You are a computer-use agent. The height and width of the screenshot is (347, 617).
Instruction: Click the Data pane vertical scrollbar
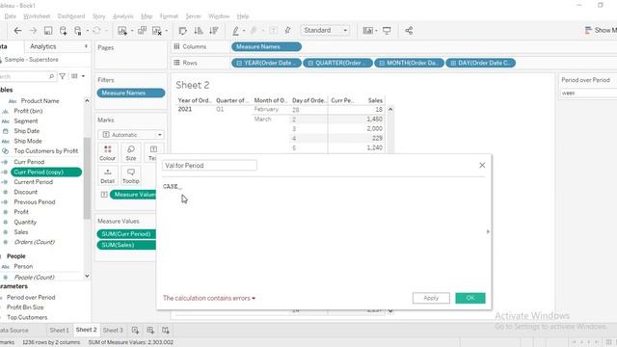coord(87,177)
